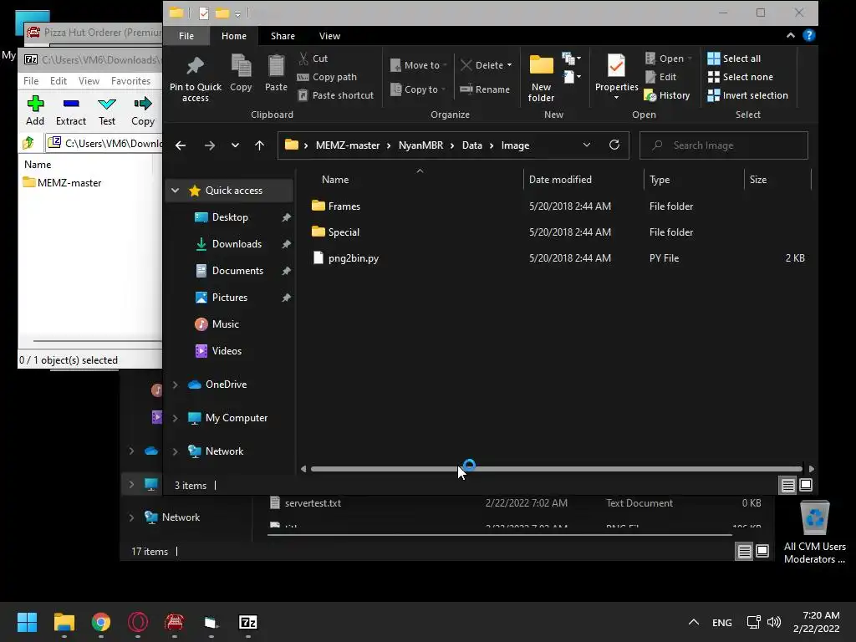Viewport: 856px width, 642px height.
Task: Open the Copy to dropdown
Action: 419,89
